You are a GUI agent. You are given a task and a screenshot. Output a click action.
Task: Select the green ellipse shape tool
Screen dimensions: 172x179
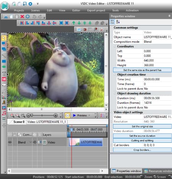4,67
